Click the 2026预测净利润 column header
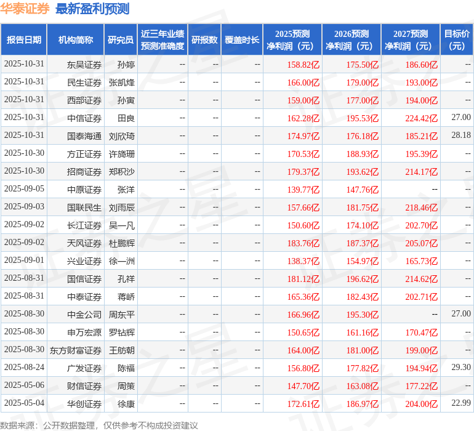 pyautogui.click(x=351, y=40)
